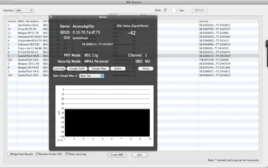Select the ColubrisNe:AD:E4:70 row

pos(133,41)
